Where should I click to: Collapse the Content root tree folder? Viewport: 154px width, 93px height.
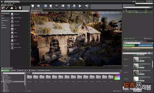coord(2,75)
